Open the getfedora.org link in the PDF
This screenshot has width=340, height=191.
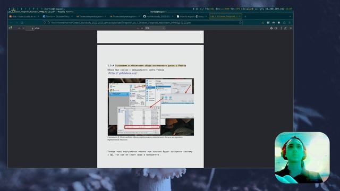tap(123, 73)
